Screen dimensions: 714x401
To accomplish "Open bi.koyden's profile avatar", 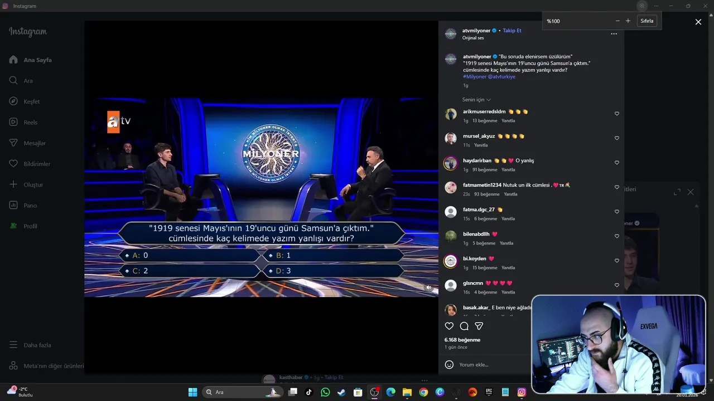I will tap(451, 261).
